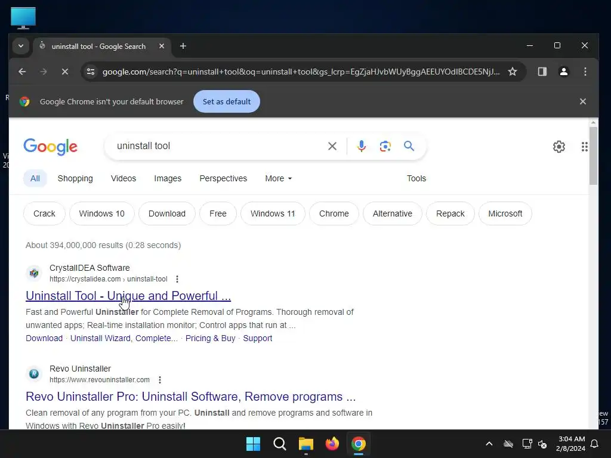This screenshot has width=611, height=458.
Task: Click Chrome icon in taskbar
Action: pyautogui.click(x=359, y=444)
